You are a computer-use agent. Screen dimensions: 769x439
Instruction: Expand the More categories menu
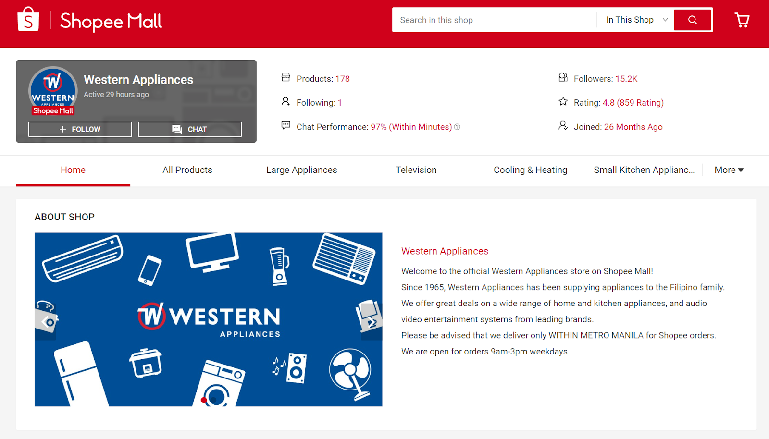click(729, 170)
